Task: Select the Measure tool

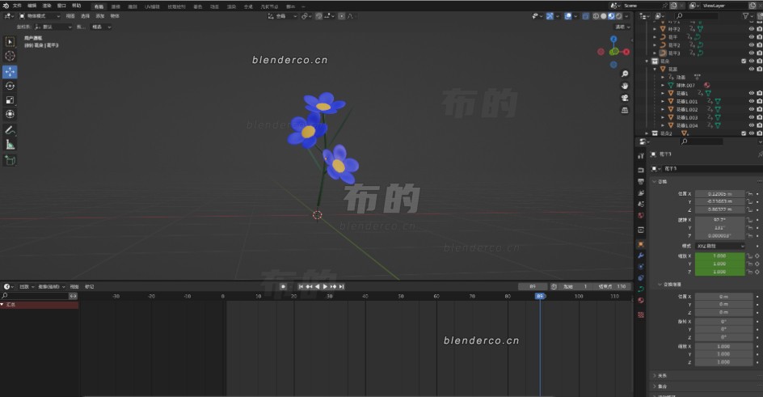Action: point(10,145)
